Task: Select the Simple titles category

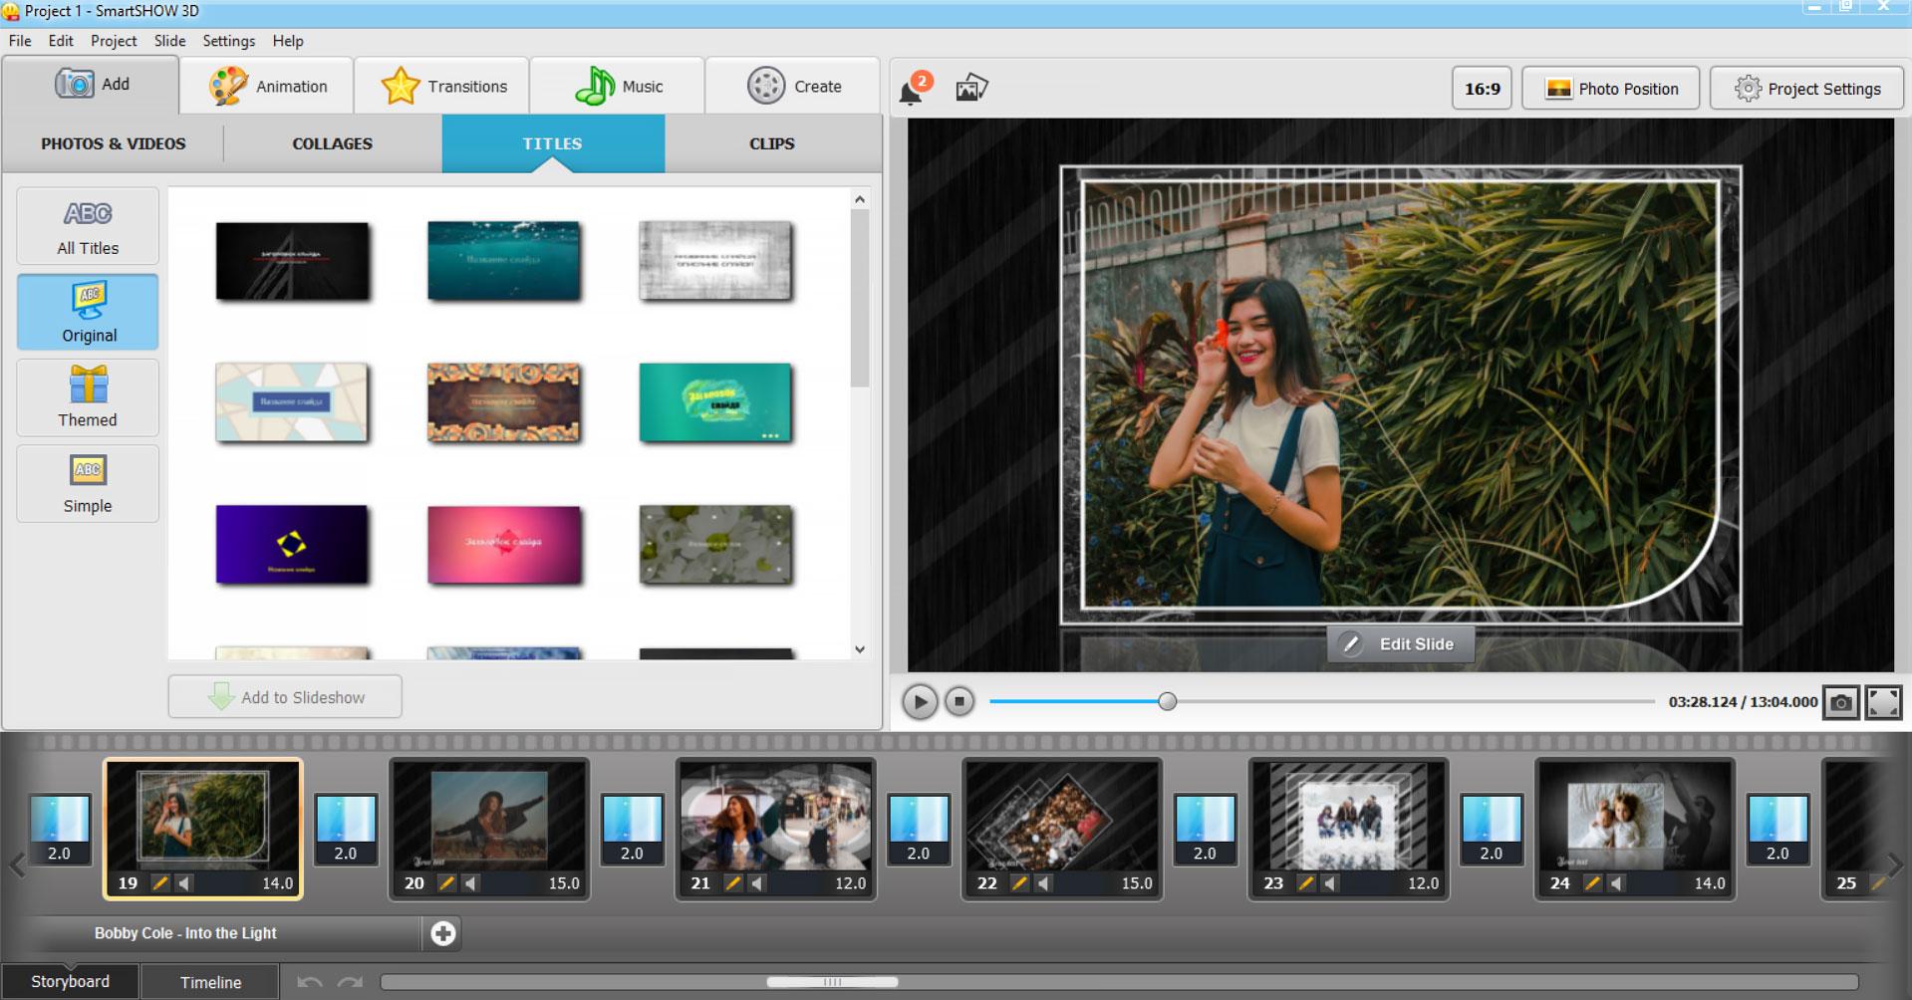Action: (x=88, y=484)
